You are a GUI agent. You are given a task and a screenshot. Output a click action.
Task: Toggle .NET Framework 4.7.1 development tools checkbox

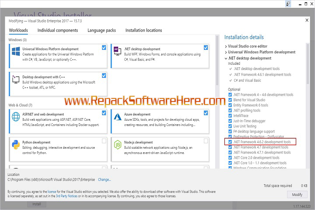pos(230,152)
